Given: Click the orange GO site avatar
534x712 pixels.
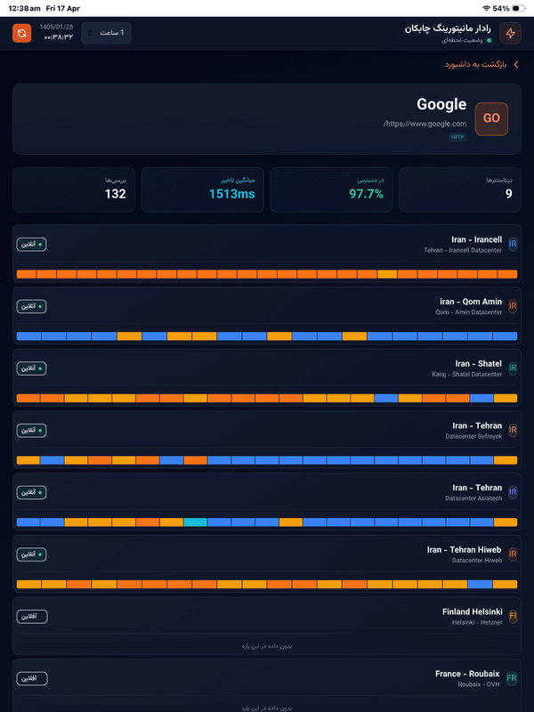Looking at the screenshot, I should [x=491, y=118].
